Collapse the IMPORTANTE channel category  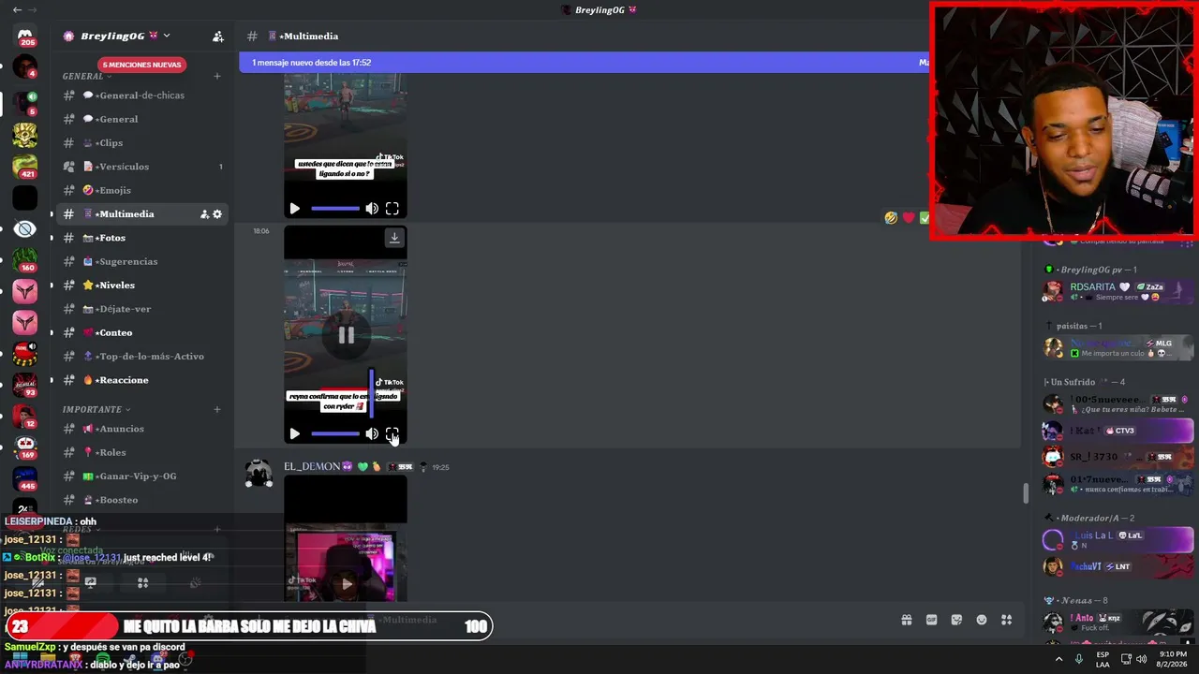pyautogui.click(x=96, y=409)
